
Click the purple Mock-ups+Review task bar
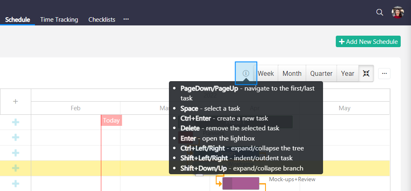coord(241,183)
